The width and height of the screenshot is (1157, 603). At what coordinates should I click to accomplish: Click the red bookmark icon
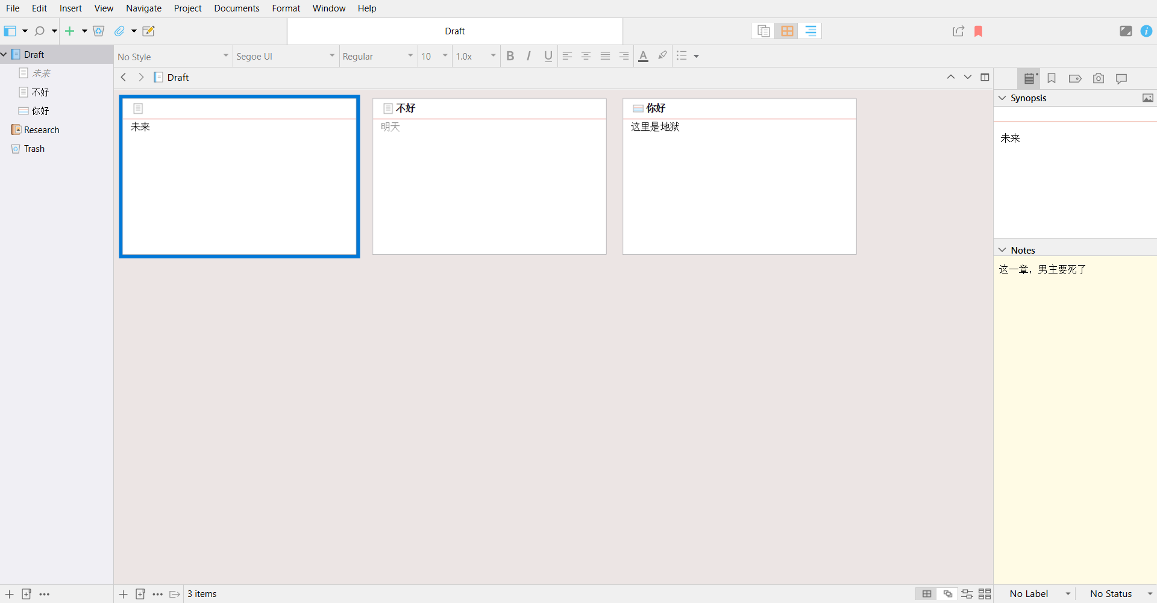[978, 31]
